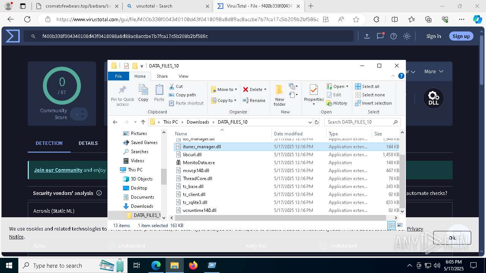The width and height of the screenshot is (486, 273).
Task: Open Explorer help question mark icon
Action: point(401,76)
